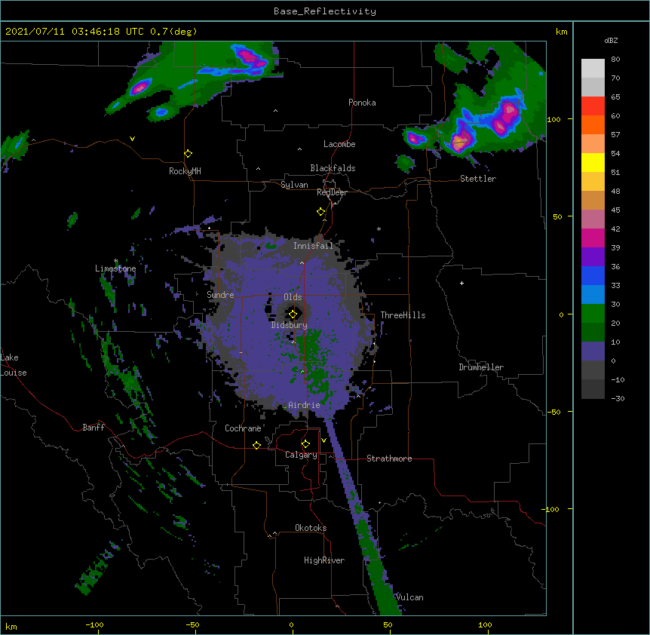
Task: Click the yellow diamond marker at Calgary
Action: tap(305, 444)
